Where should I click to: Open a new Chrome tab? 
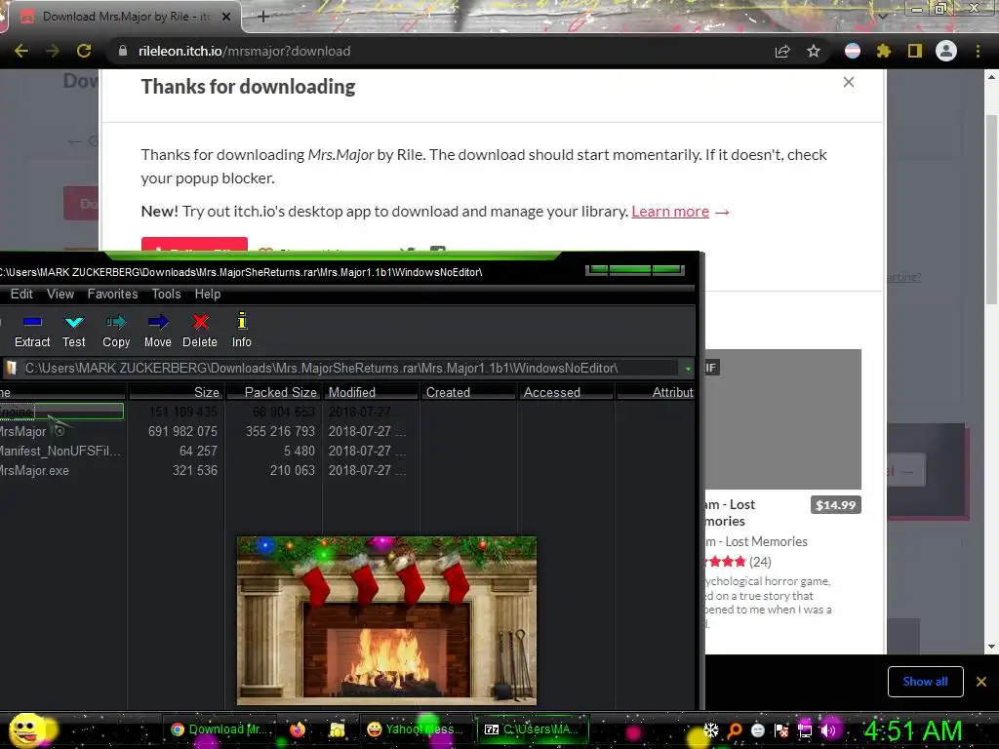[263, 17]
